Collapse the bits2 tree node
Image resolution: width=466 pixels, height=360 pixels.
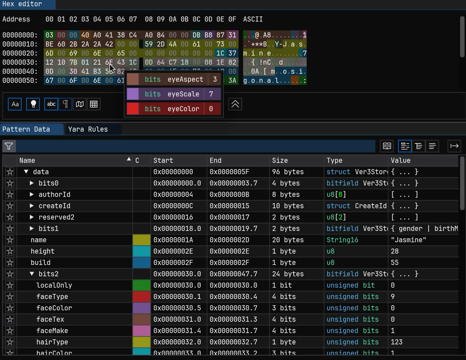[32, 274]
